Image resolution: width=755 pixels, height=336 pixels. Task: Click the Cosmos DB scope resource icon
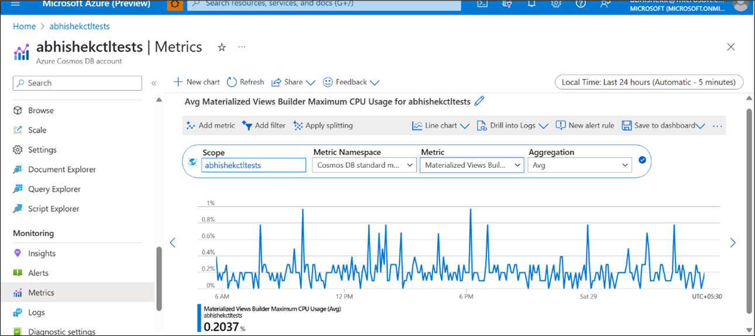(192, 162)
